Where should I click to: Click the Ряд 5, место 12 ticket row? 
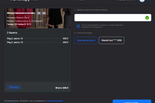37,38
